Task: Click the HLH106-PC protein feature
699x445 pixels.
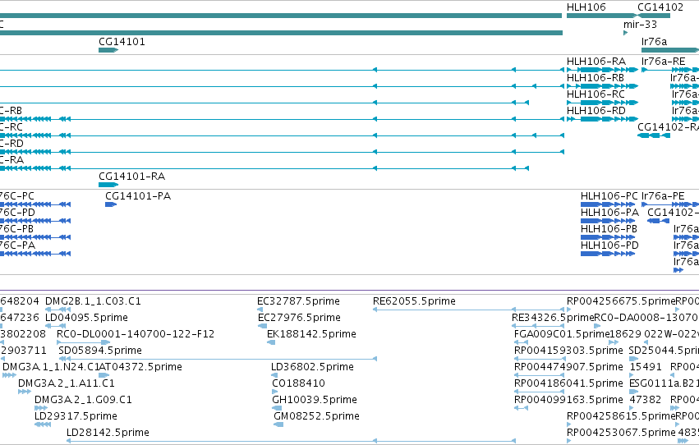Action: 608,204
